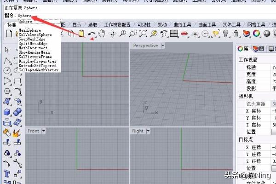Click the layers icon in toolbar

246,34
